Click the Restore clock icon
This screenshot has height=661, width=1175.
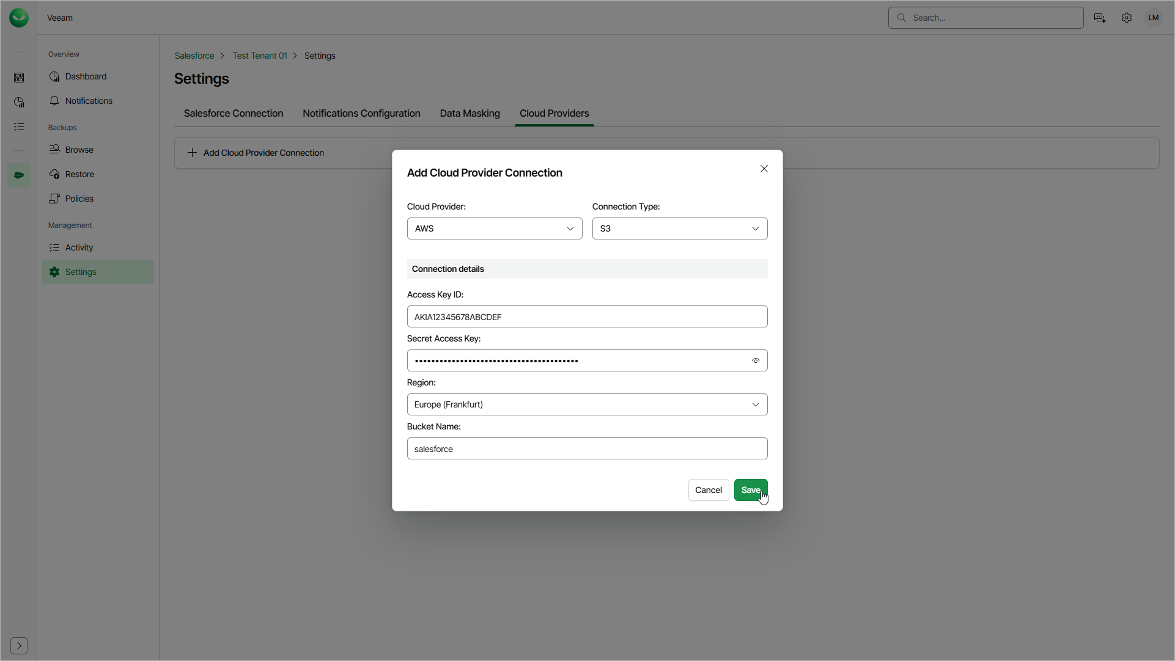coord(54,174)
